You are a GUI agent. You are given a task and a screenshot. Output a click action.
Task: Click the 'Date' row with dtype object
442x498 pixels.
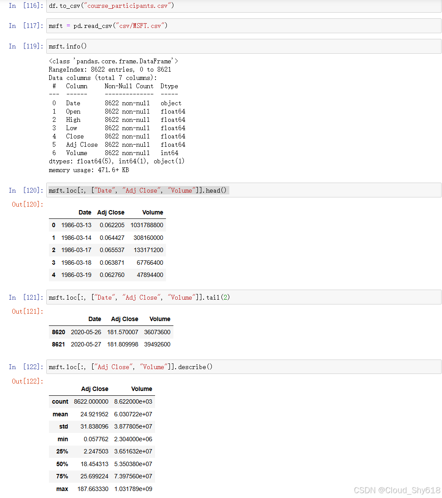point(117,103)
